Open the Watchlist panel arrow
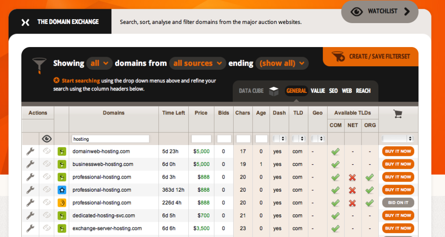This screenshot has height=237, width=445. point(407,11)
